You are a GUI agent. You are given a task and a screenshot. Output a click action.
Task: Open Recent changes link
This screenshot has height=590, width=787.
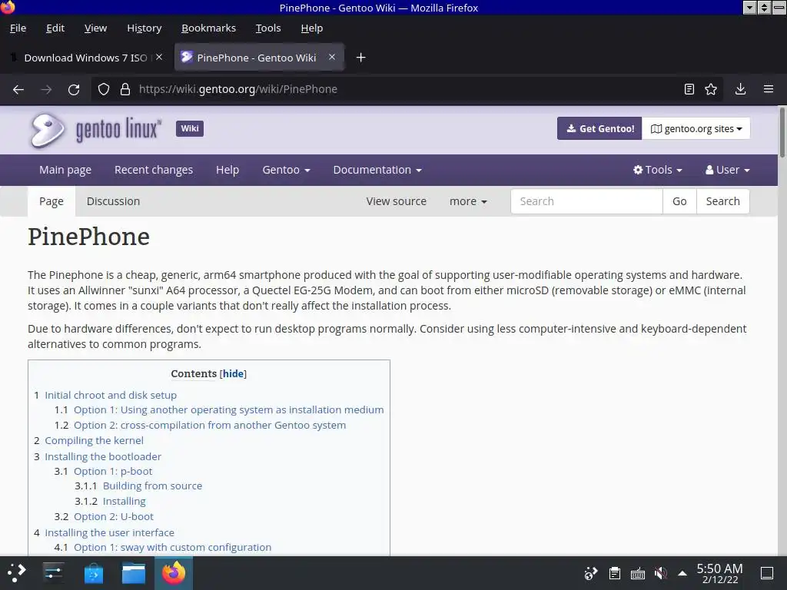click(154, 170)
